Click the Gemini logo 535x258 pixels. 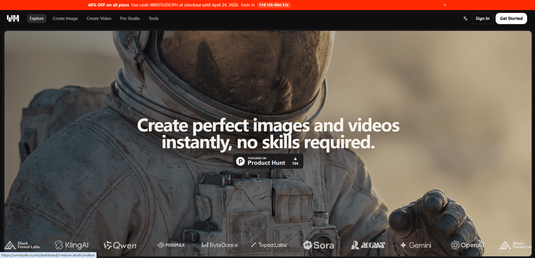[416, 245]
